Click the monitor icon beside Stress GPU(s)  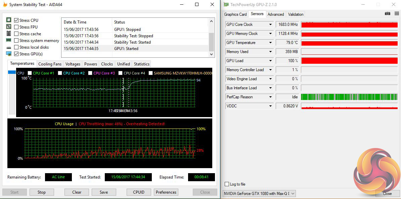(9, 54)
